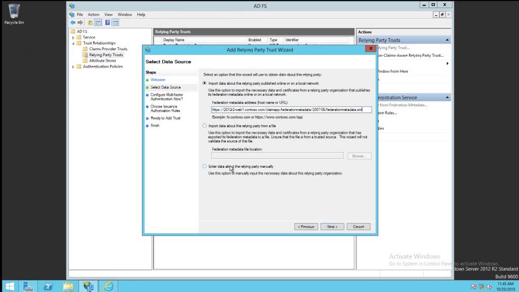Open the Recycle Bin desktop icon

coord(14,14)
